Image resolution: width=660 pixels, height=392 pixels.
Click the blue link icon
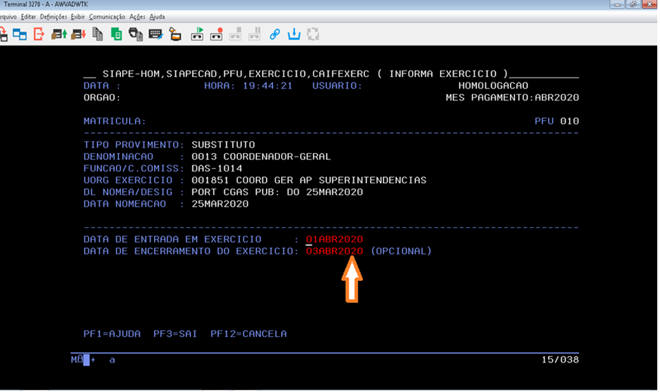(274, 34)
